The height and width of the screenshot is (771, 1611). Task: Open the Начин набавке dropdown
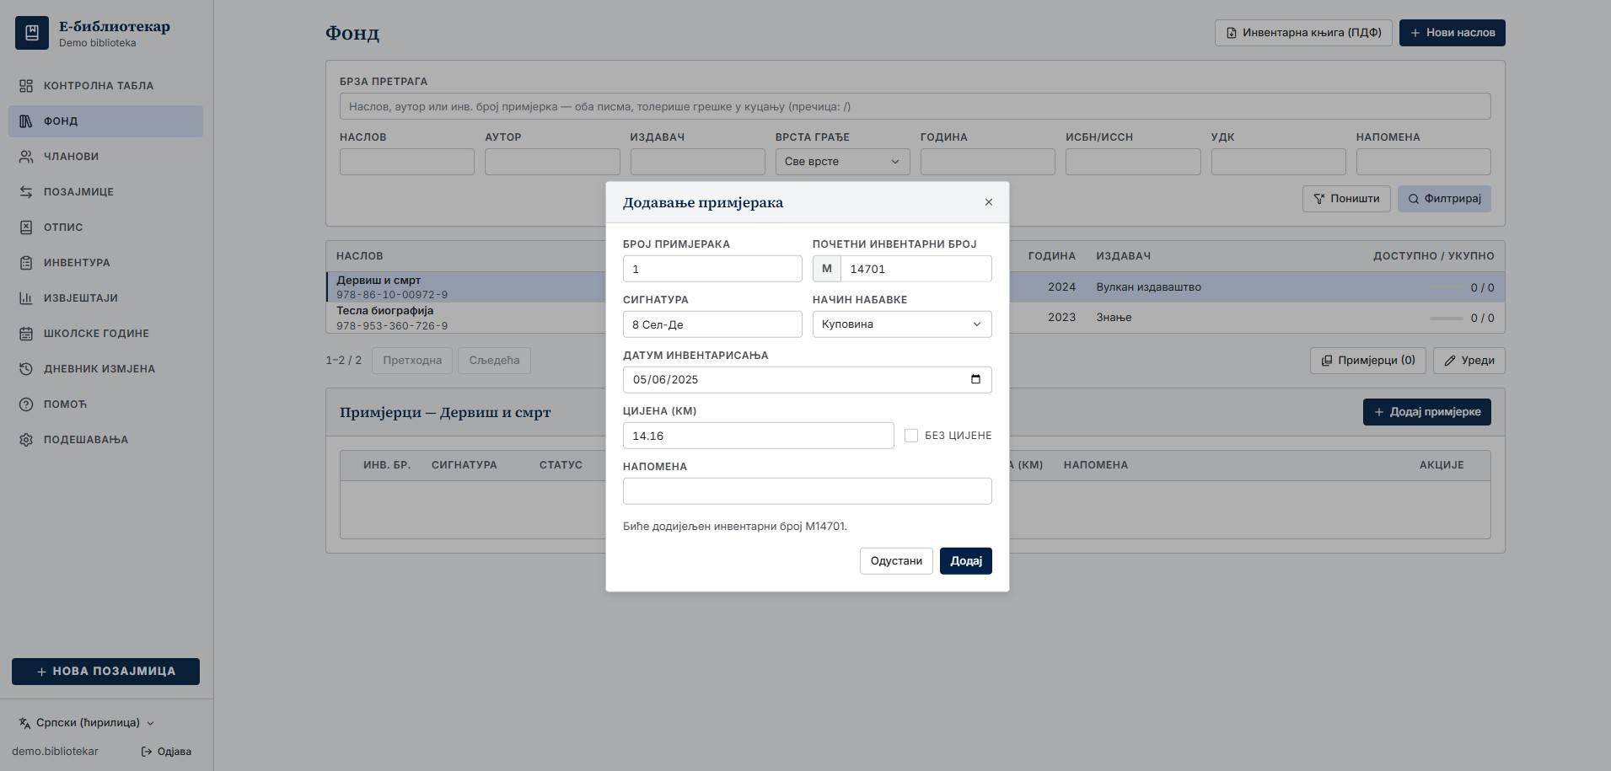[x=902, y=324]
